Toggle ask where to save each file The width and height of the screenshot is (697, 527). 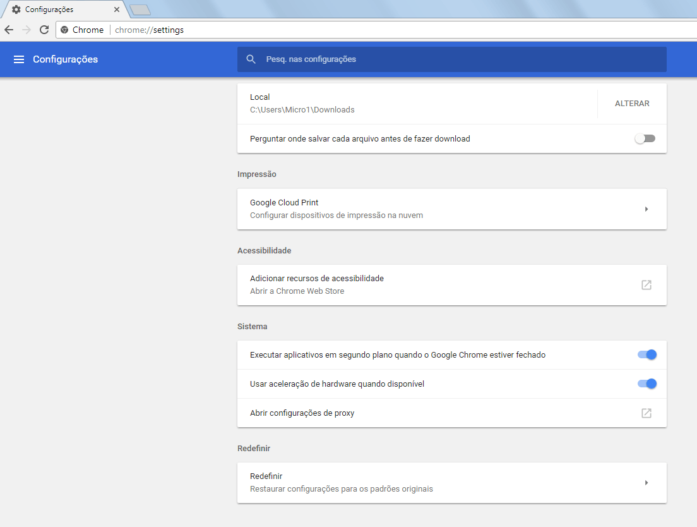pos(645,139)
